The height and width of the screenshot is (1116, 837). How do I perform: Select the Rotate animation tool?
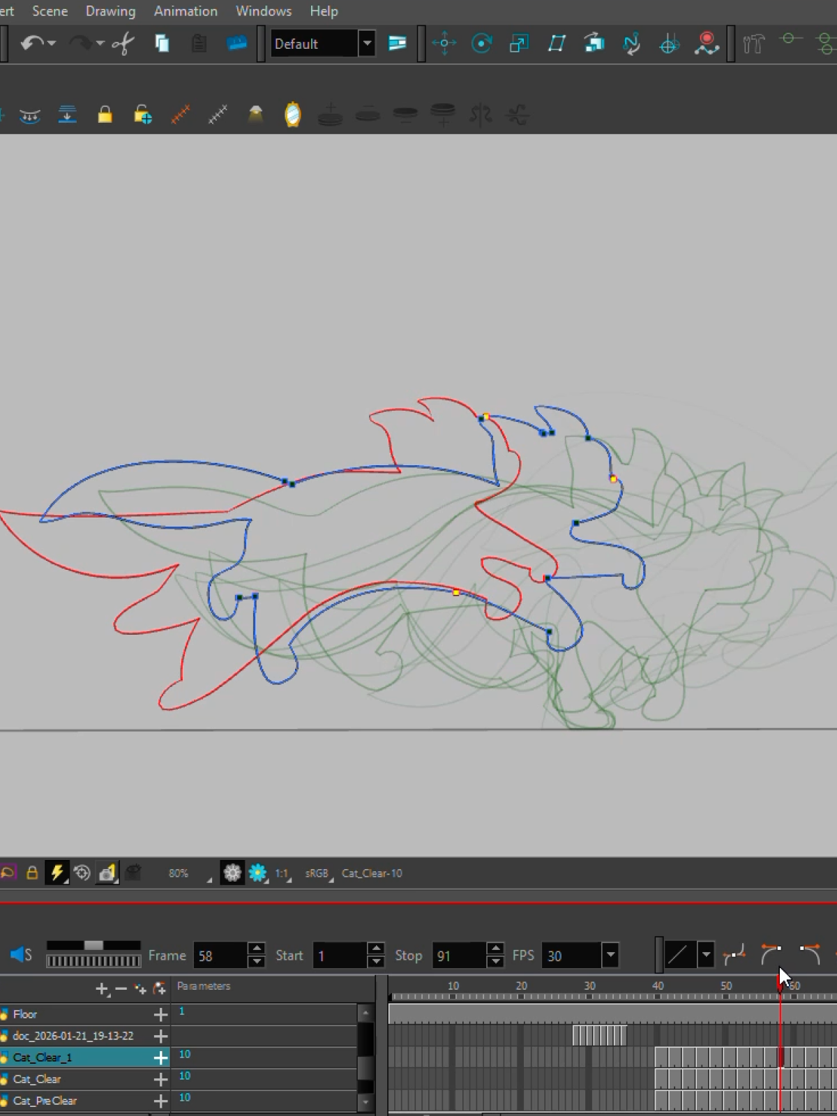pos(481,44)
